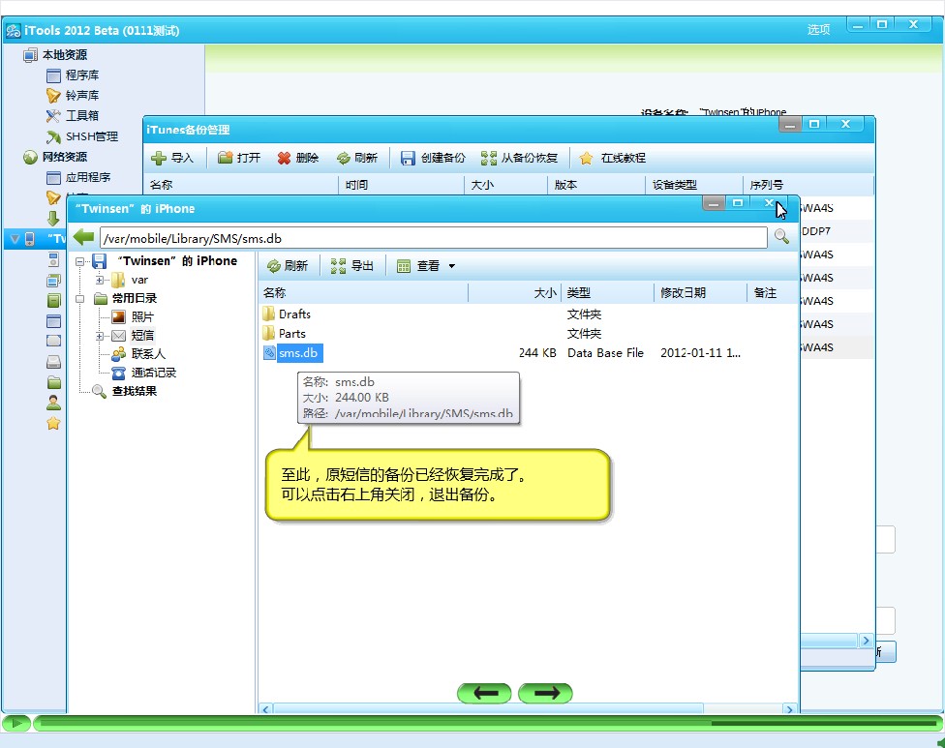Open the 查看 view dropdown
945x748 pixels.
coord(426,266)
